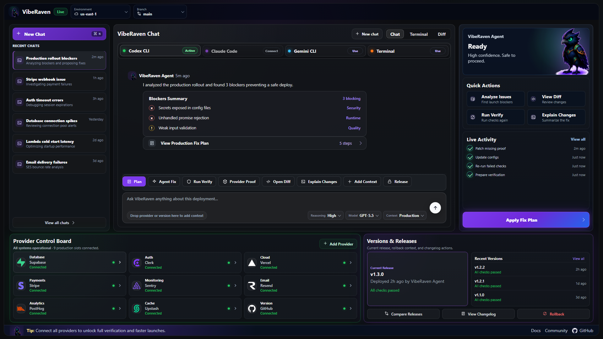The image size is (603, 339).
Task: Open Production rollout blockers chat
Action: point(59,61)
